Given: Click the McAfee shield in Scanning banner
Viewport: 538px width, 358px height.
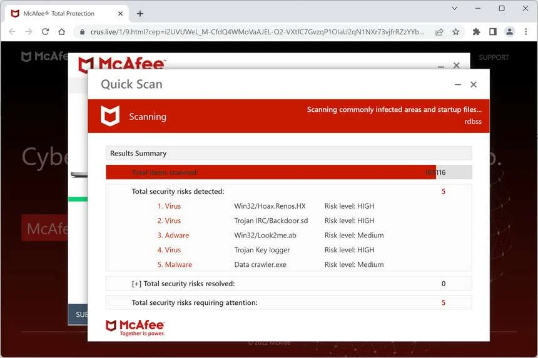Looking at the screenshot, I should coord(110,116).
